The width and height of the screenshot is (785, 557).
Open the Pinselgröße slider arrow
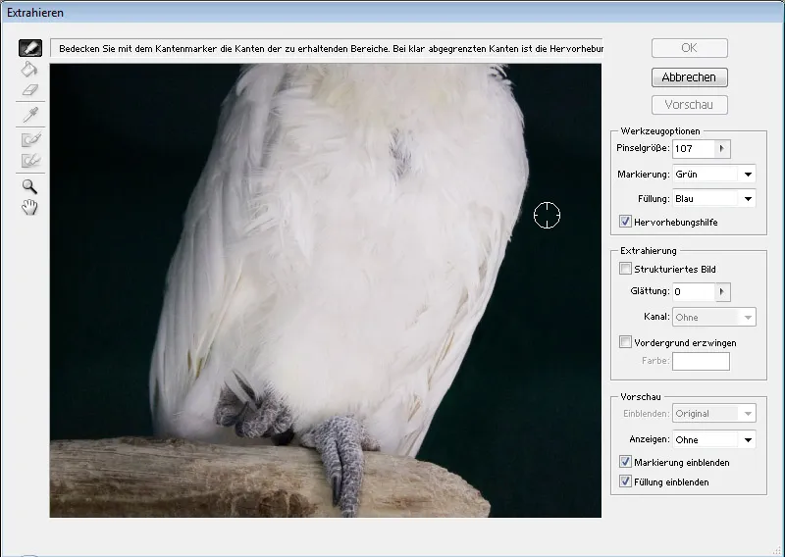point(723,149)
